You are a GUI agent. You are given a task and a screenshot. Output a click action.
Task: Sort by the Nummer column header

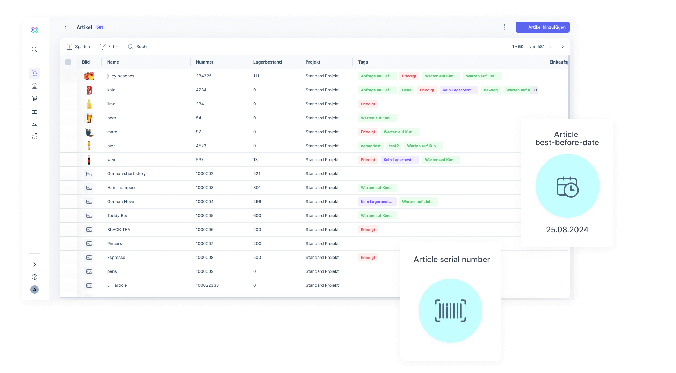(205, 62)
